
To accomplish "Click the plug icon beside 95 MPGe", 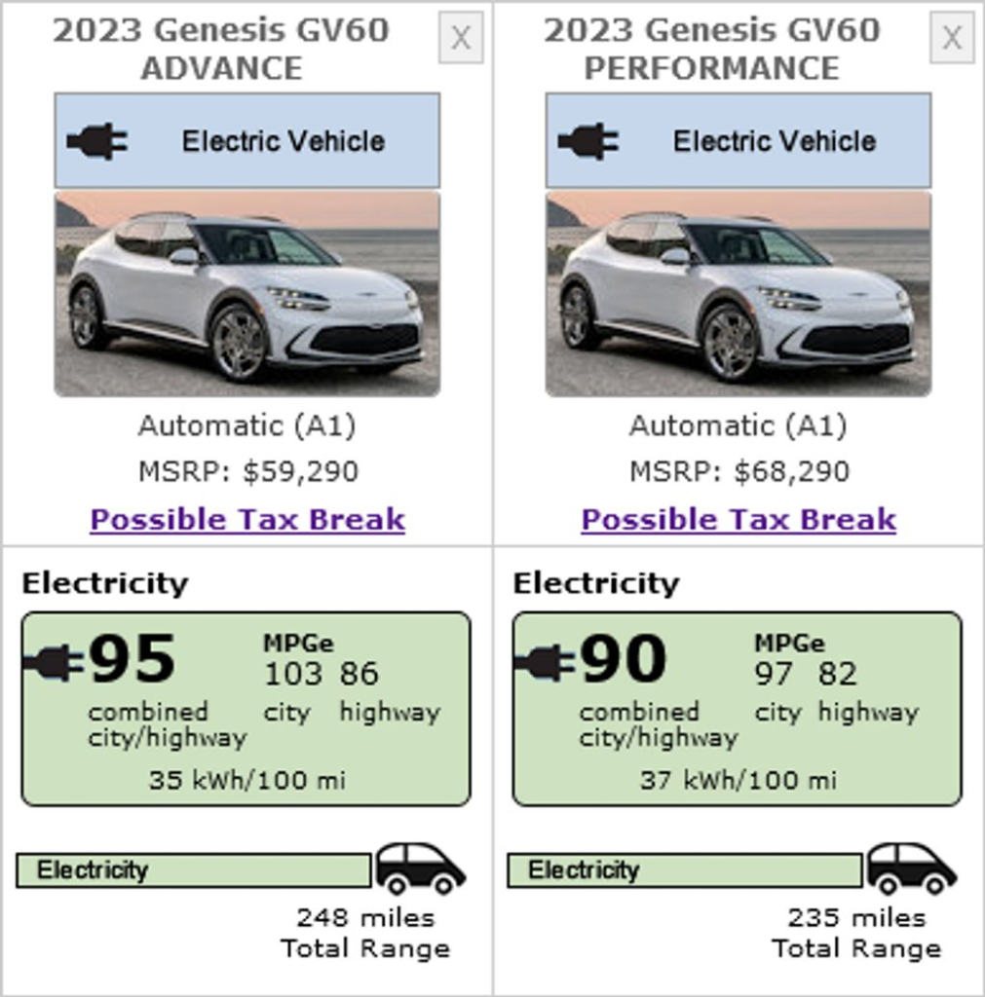I will click(x=54, y=663).
